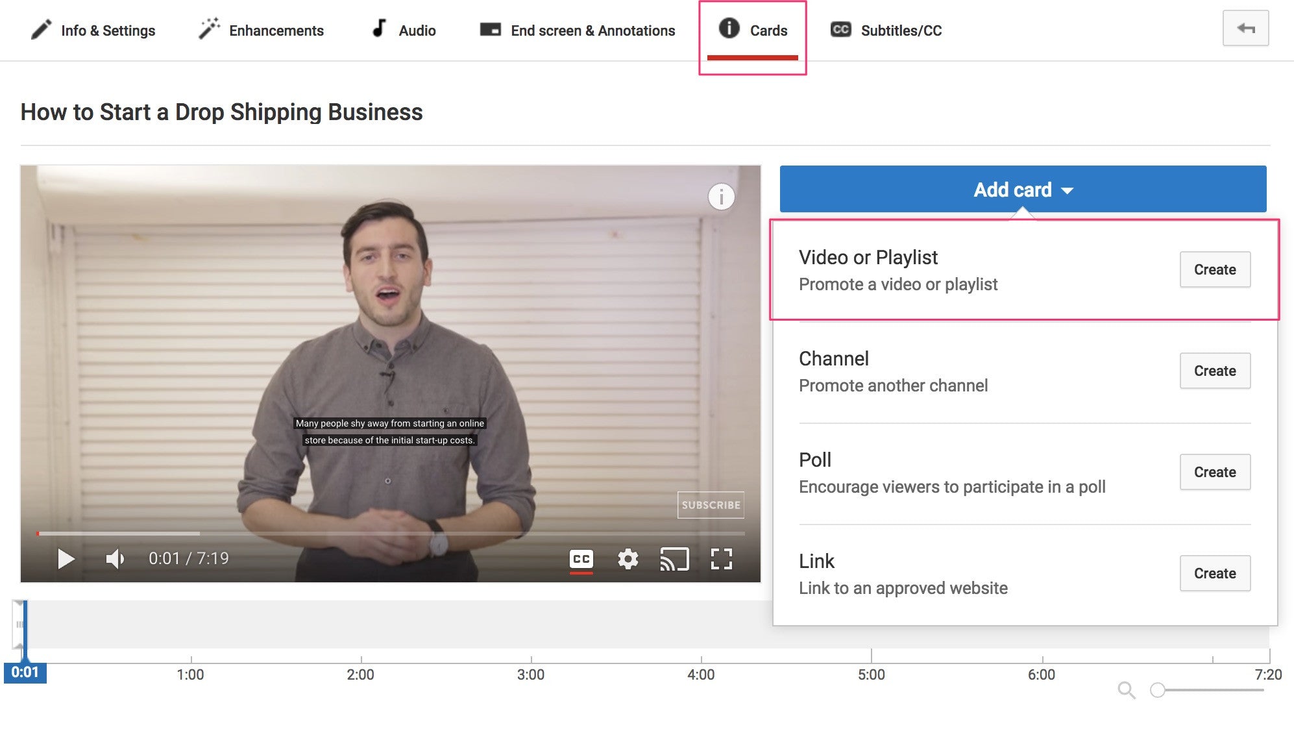Viewport: 1294px width, 729px height.
Task: Click the 3:00 mark on the timeline
Action: [x=531, y=674]
